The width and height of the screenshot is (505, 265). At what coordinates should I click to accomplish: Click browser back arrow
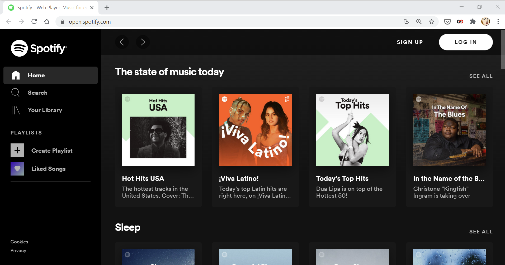(x=9, y=22)
